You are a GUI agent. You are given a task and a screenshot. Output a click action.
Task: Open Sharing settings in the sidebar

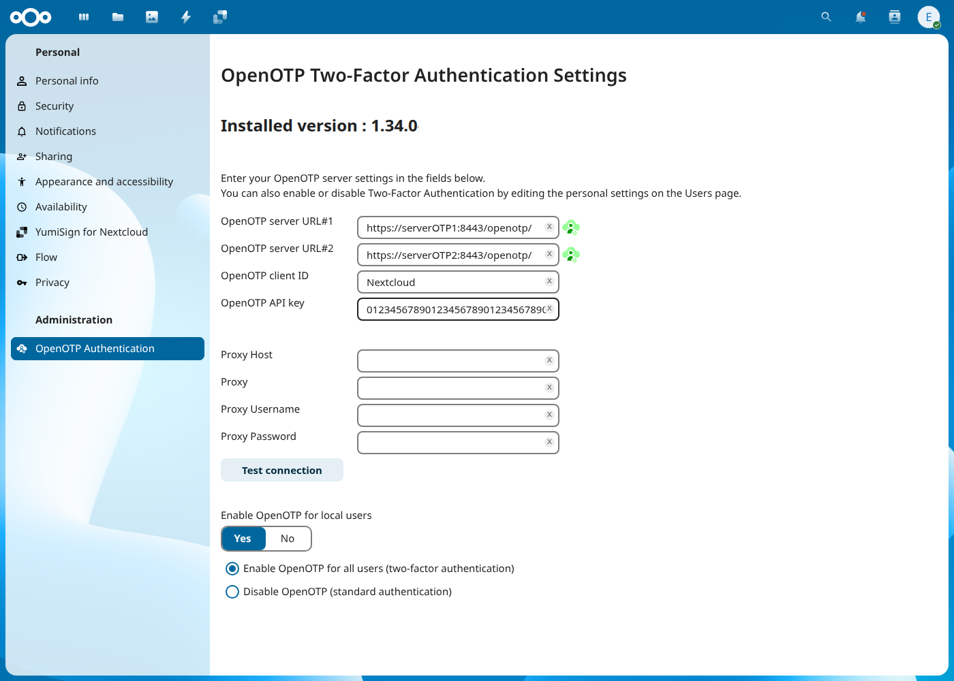coord(108,157)
